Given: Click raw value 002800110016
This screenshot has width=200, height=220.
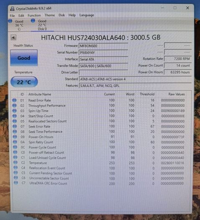Looking at the screenshot, I should point(172,163).
